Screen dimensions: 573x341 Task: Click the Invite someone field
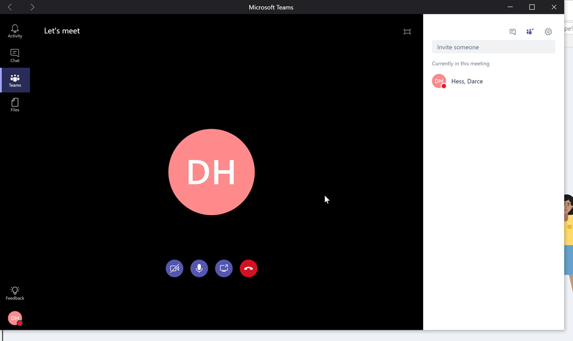pos(494,47)
